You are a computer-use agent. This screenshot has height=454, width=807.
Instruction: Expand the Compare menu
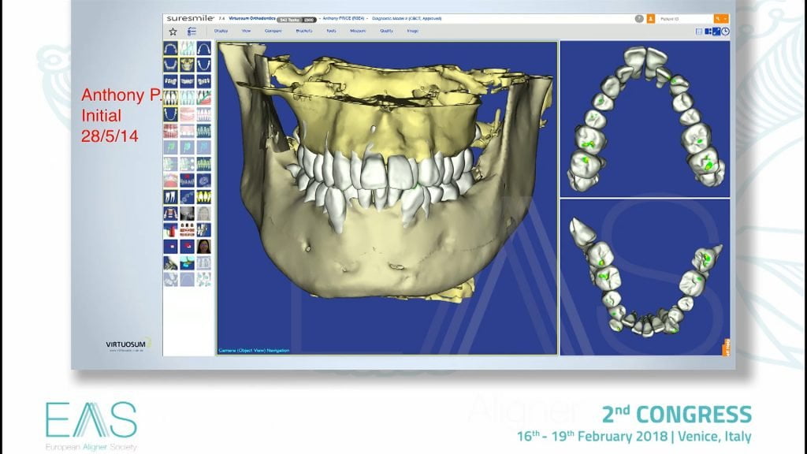(x=274, y=32)
